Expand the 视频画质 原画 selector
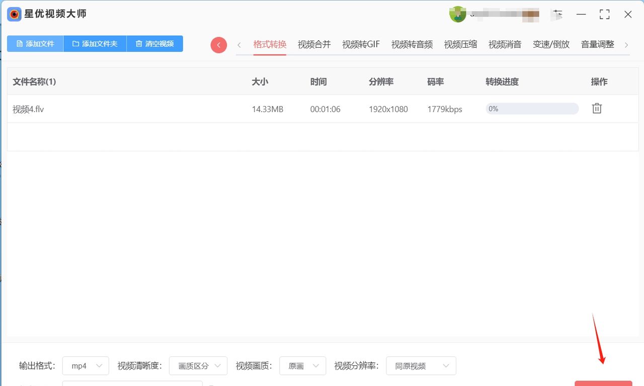The image size is (644, 386). (302, 366)
